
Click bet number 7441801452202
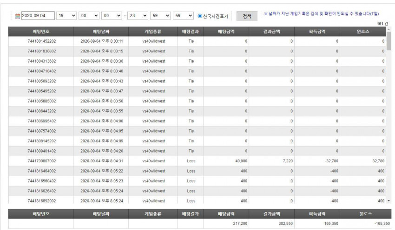(42, 41)
